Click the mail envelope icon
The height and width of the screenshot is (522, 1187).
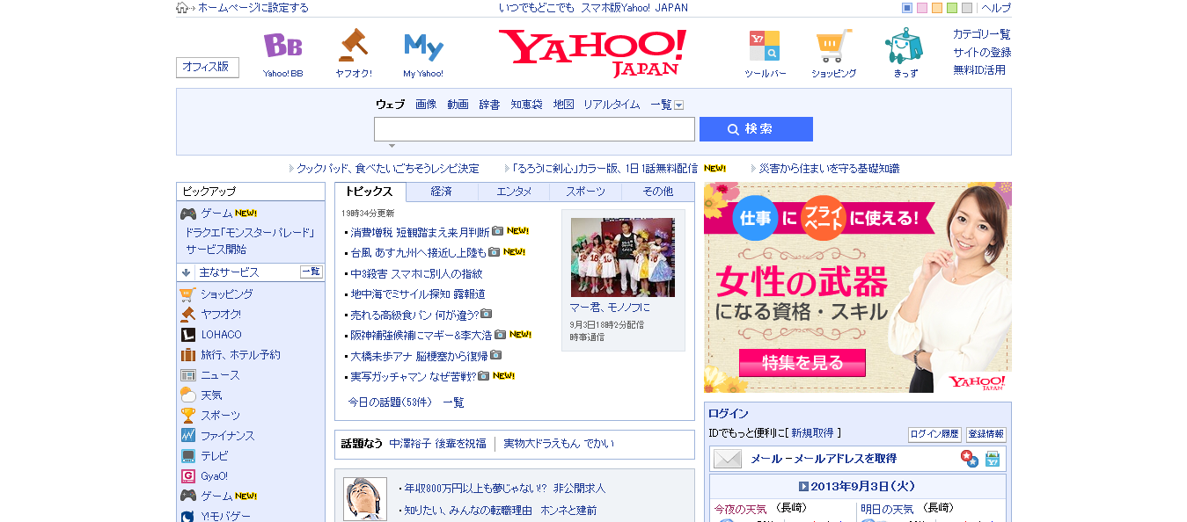[728, 459]
